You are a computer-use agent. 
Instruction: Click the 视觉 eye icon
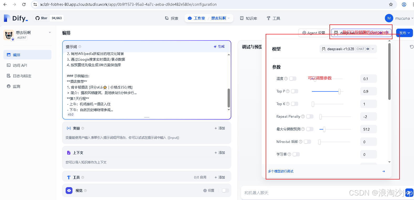(x=69, y=191)
